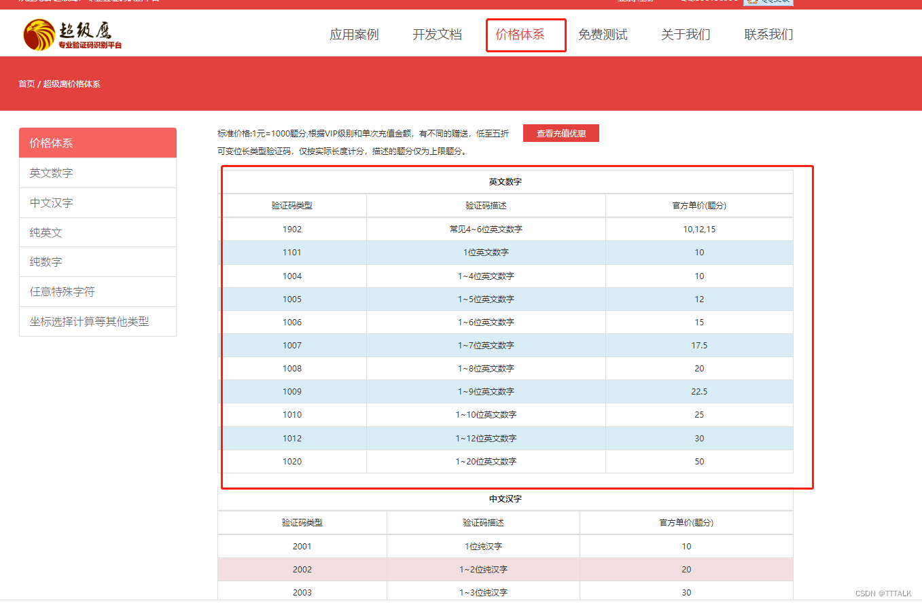This screenshot has width=922, height=603.
Task: Click price 50 cell
Action: [x=699, y=462]
